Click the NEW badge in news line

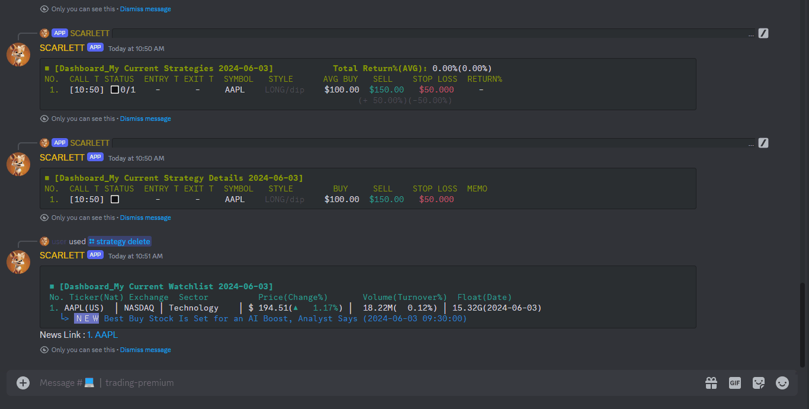(87, 318)
